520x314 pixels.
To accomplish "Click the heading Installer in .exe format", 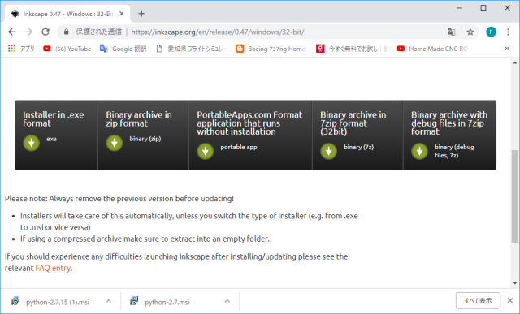I will point(54,119).
